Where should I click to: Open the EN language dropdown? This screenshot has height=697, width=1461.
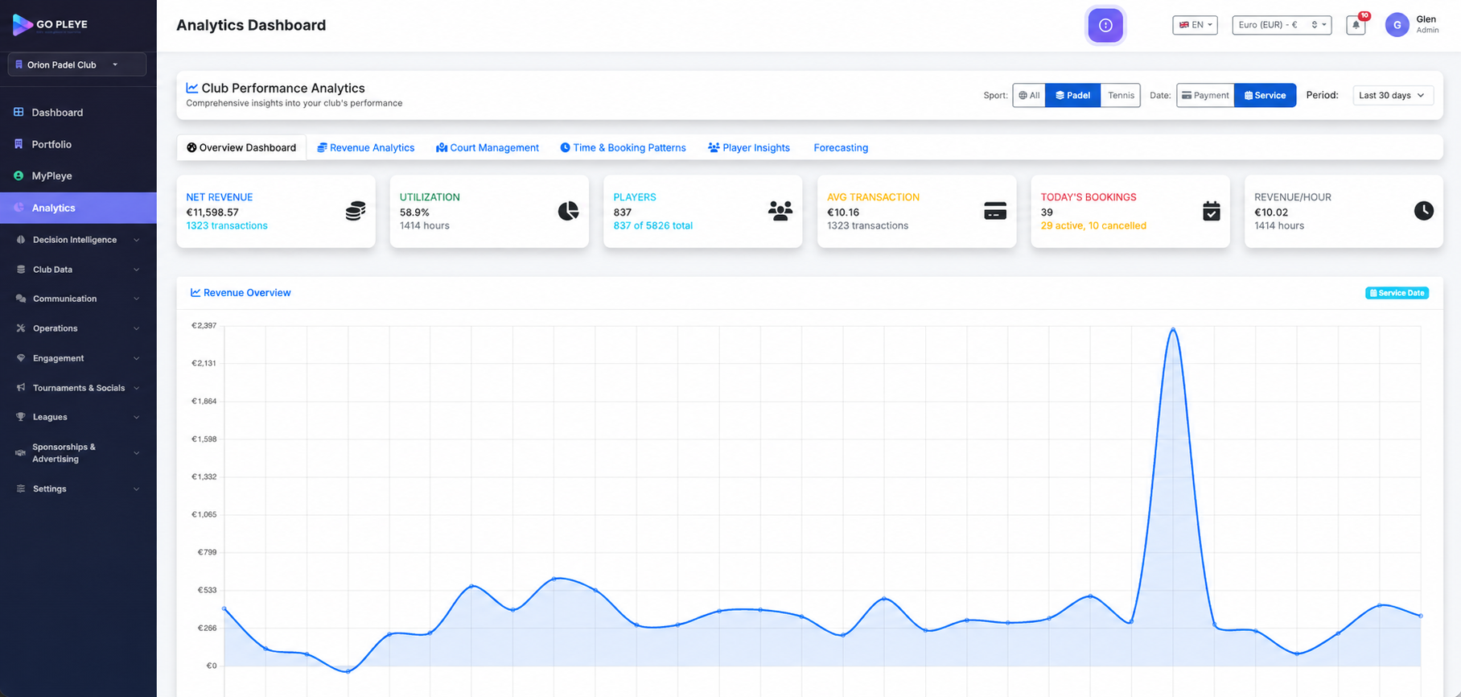1195,25
